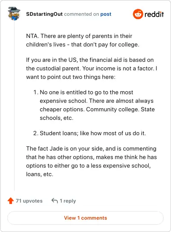Open the SDstartingOut username profile
Image resolution: width=171 pixels, height=232 pixels.
coord(44,14)
